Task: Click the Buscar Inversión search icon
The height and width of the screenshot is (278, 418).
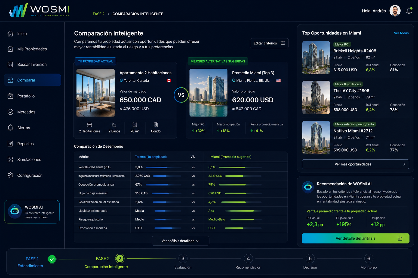Action: 10,64
